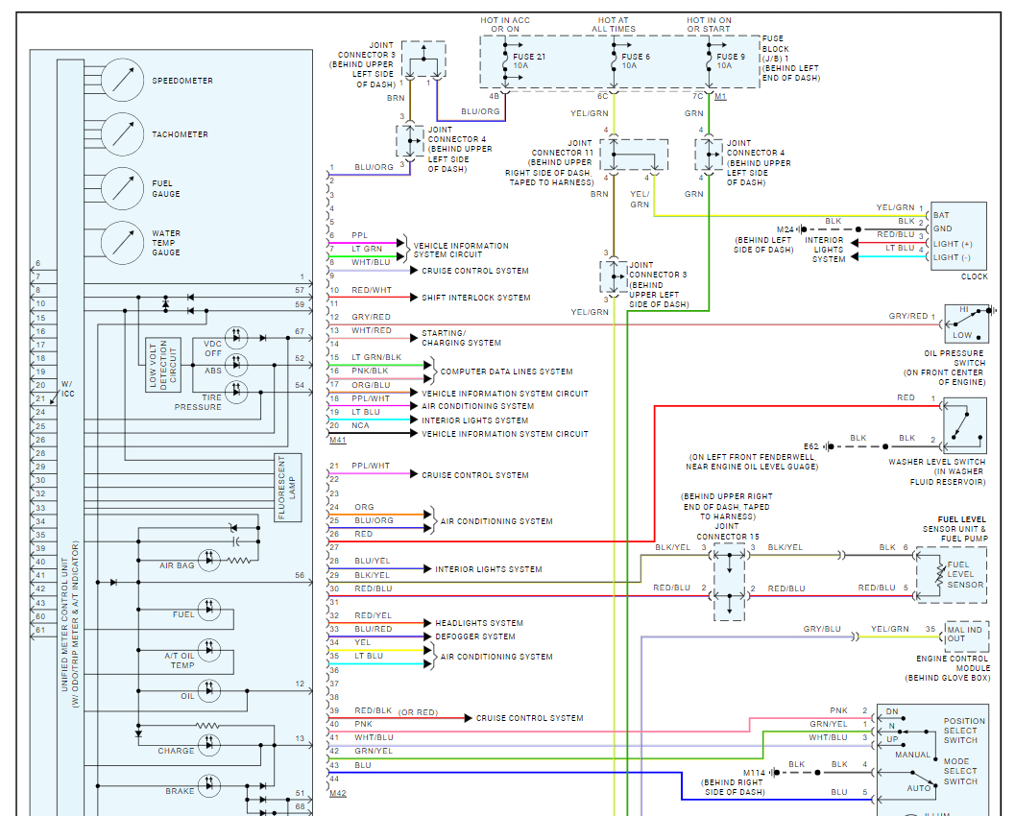The height and width of the screenshot is (816, 1015).
Task: Select the Air Bag warning lamp symbol
Action: point(209,560)
